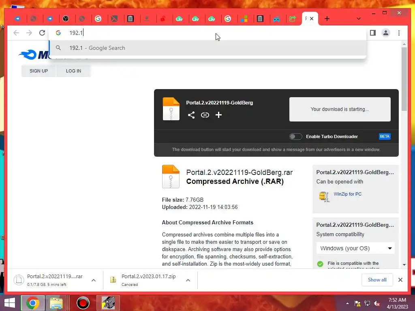Open Chrome side panel
Viewport: 415px width, 311px height.
[373, 33]
